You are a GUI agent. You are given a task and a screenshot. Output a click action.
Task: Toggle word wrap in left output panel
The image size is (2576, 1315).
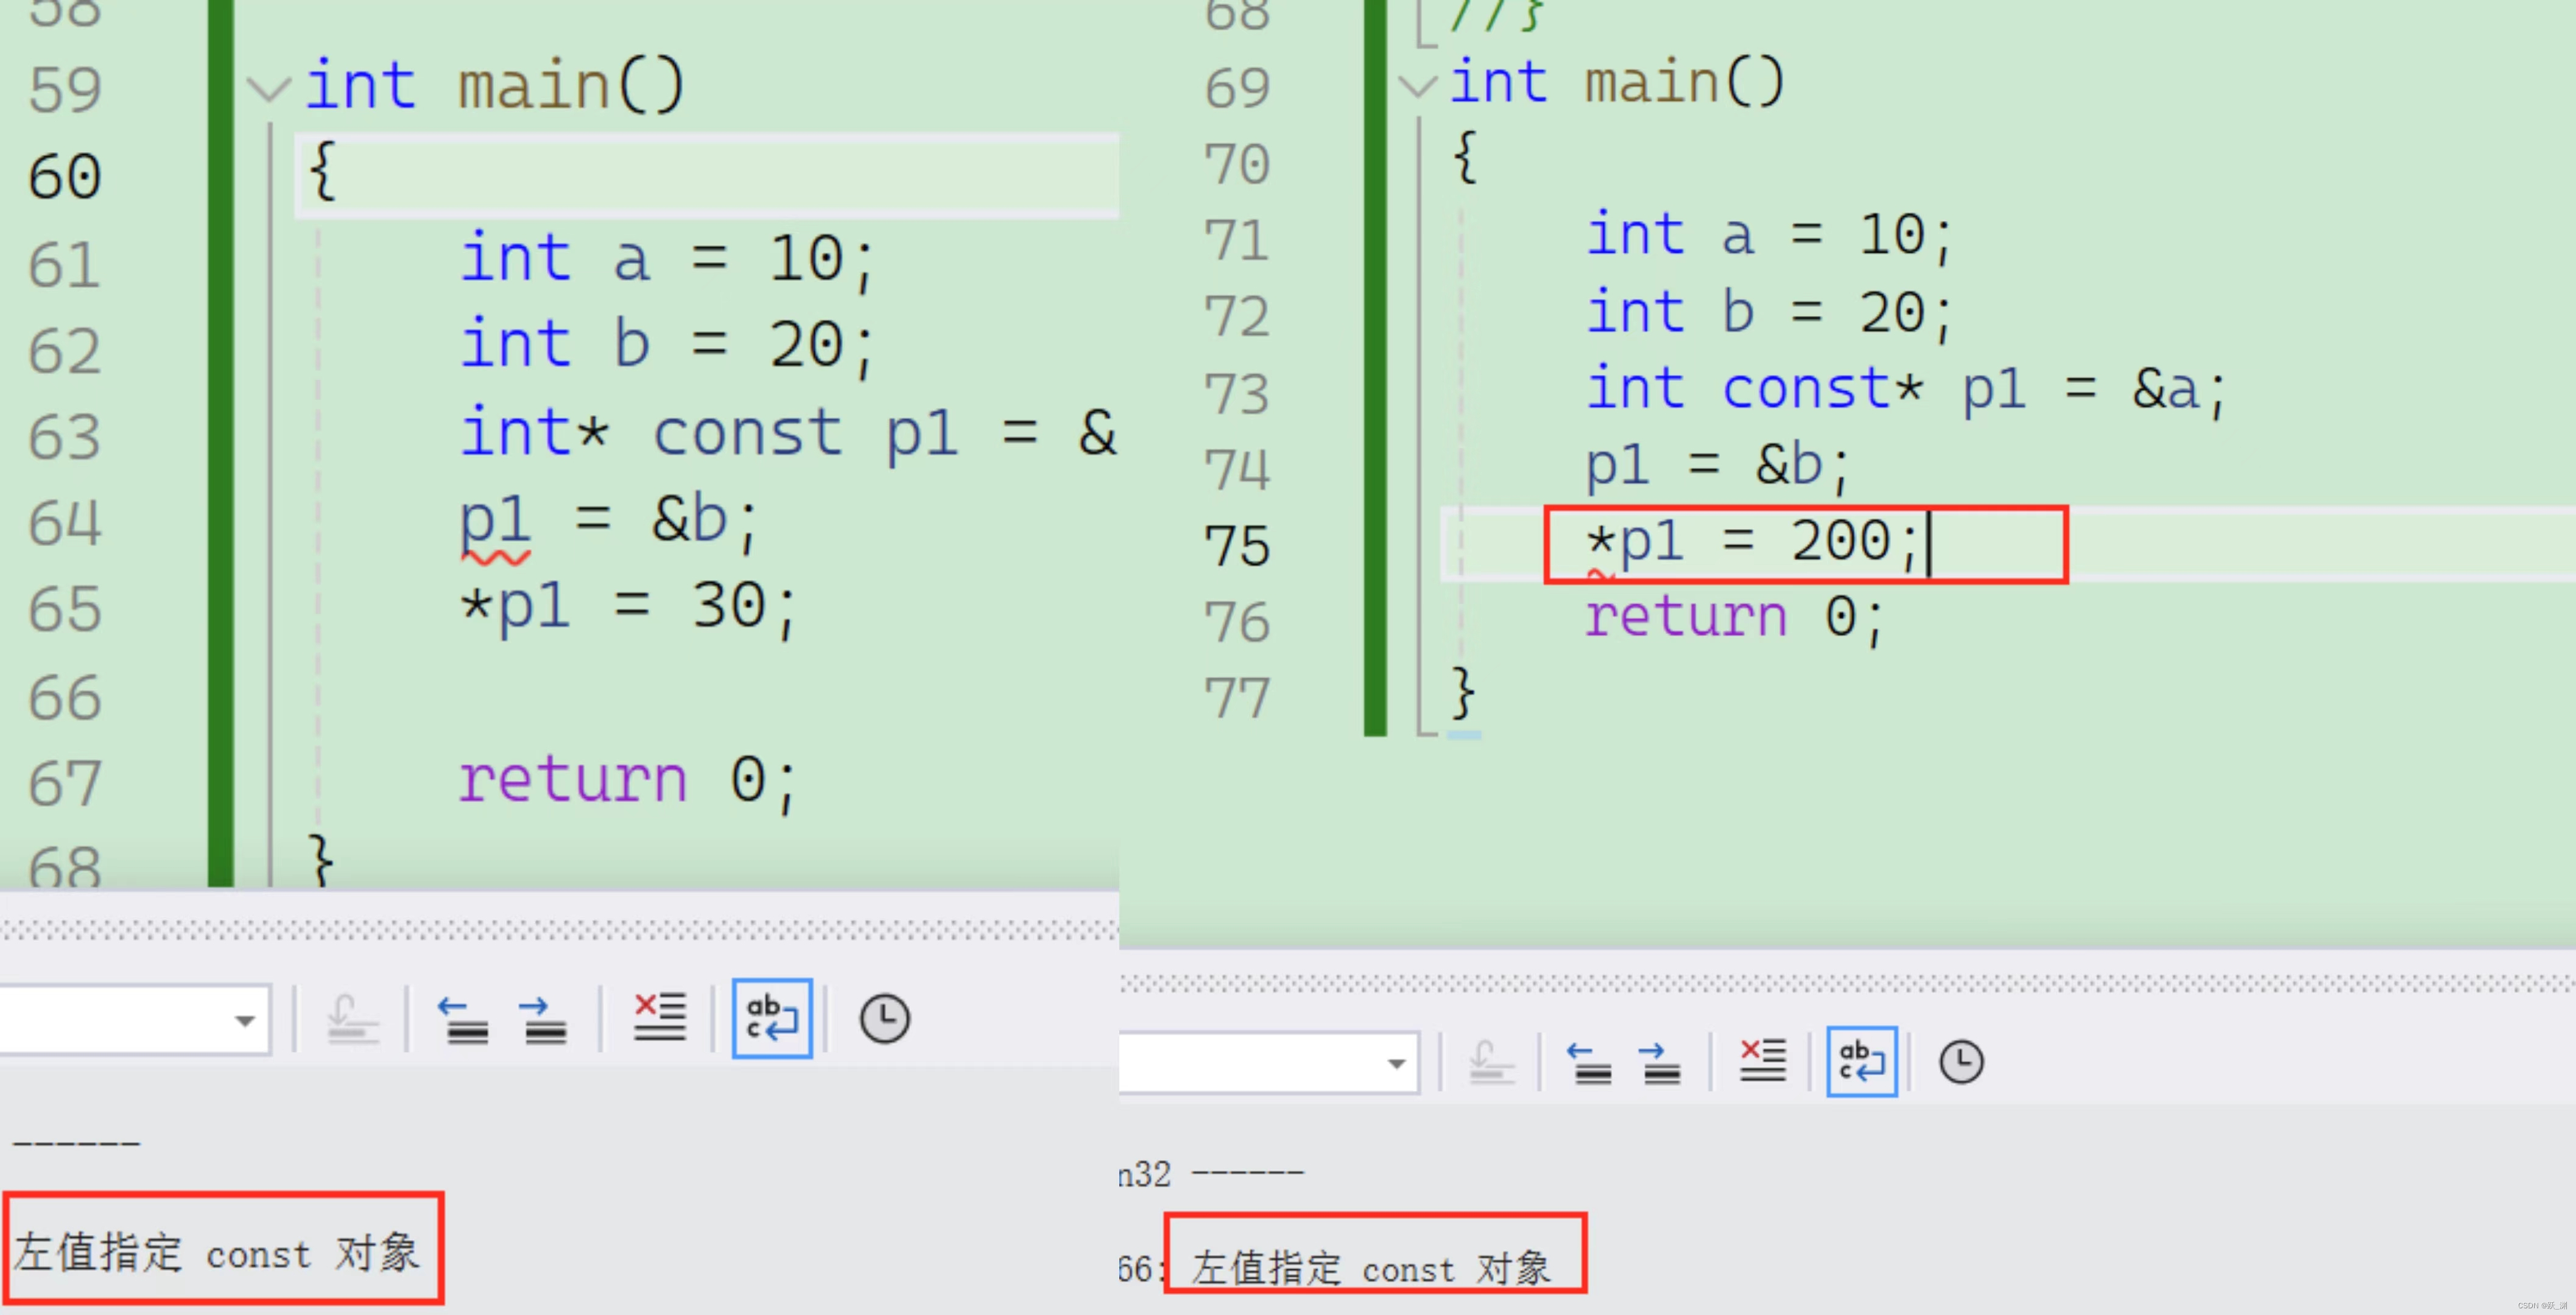pyautogui.click(x=772, y=1018)
